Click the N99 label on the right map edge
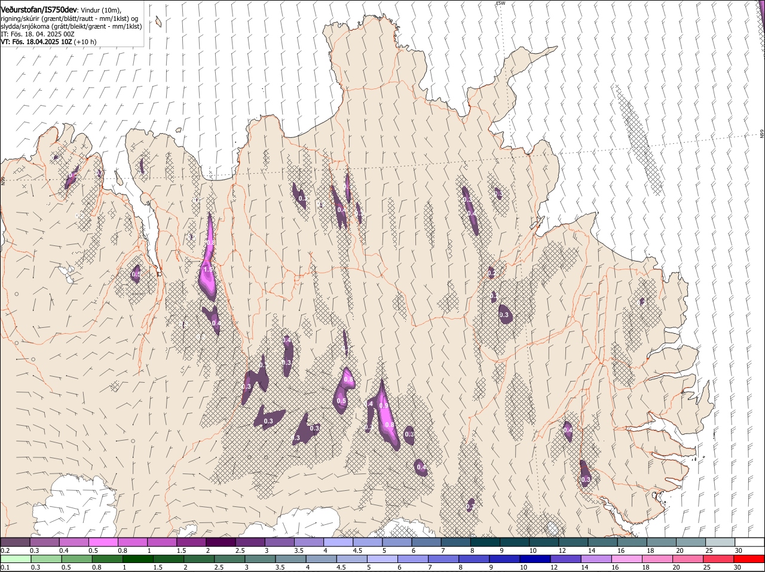Image resolution: width=765 pixels, height=572 pixels. 762,135
